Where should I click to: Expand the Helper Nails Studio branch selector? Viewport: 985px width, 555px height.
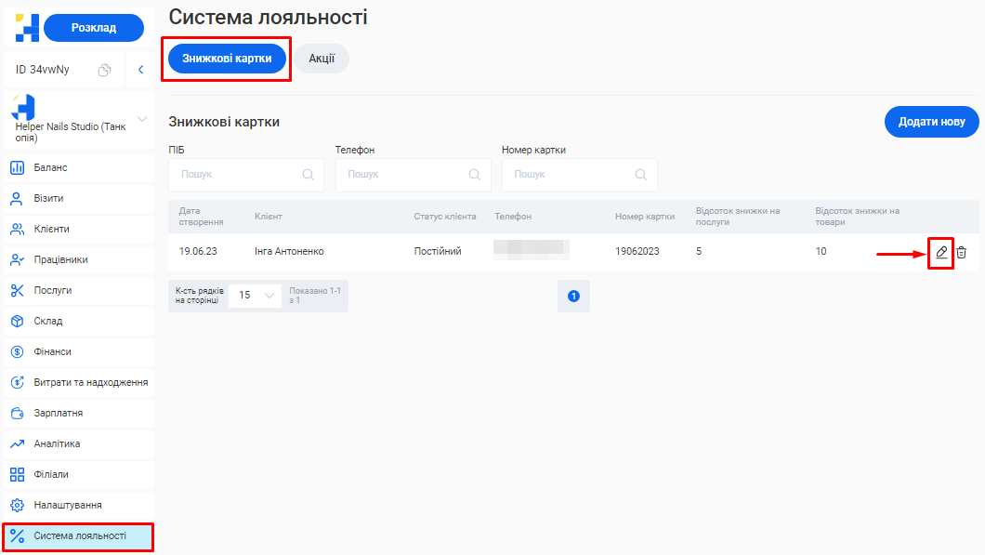pyautogui.click(x=142, y=119)
